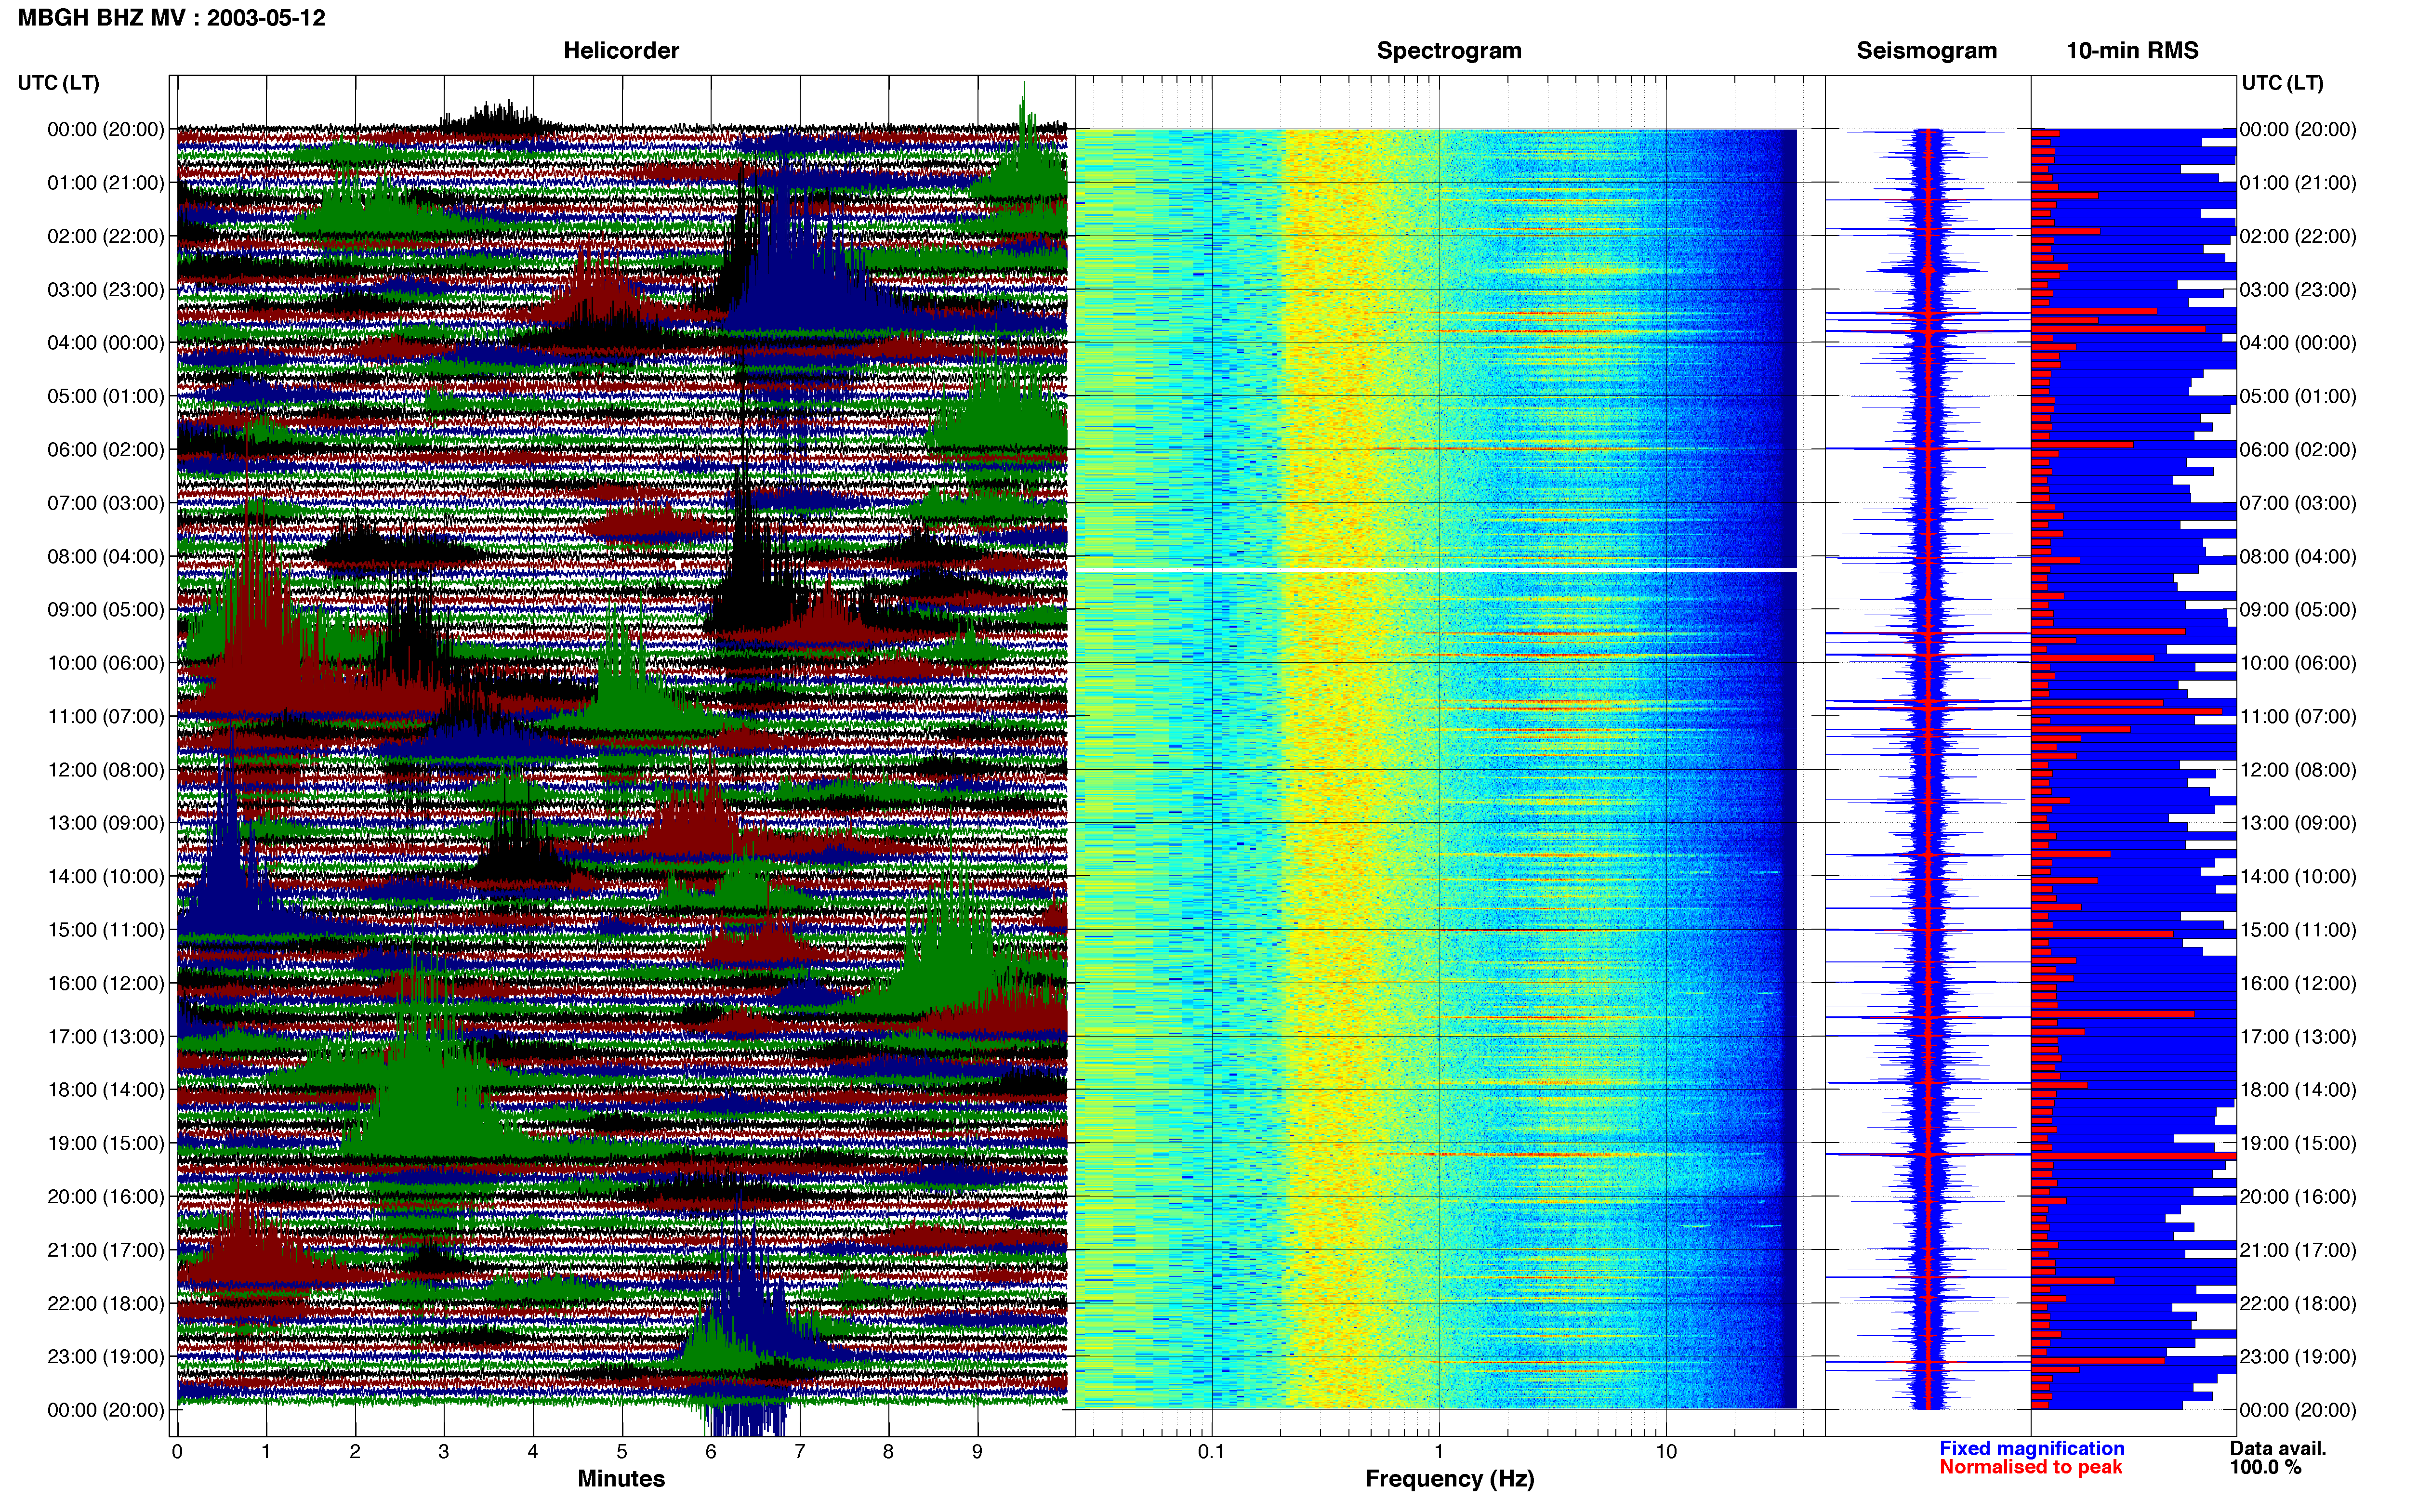The width and height of the screenshot is (2418, 1512).
Task: Click the white data gap line in the spectrogram
Action: click(x=1436, y=570)
